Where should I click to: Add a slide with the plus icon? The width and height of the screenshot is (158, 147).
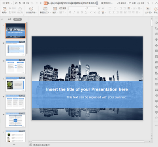(14, 145)
